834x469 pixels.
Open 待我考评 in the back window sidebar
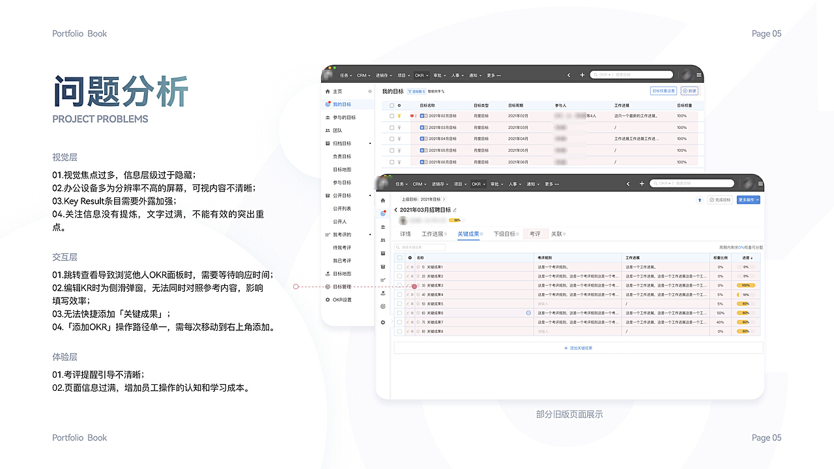pos(342,248)
